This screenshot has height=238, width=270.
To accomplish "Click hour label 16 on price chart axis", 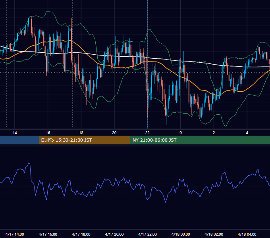I will tap(48, 133).
